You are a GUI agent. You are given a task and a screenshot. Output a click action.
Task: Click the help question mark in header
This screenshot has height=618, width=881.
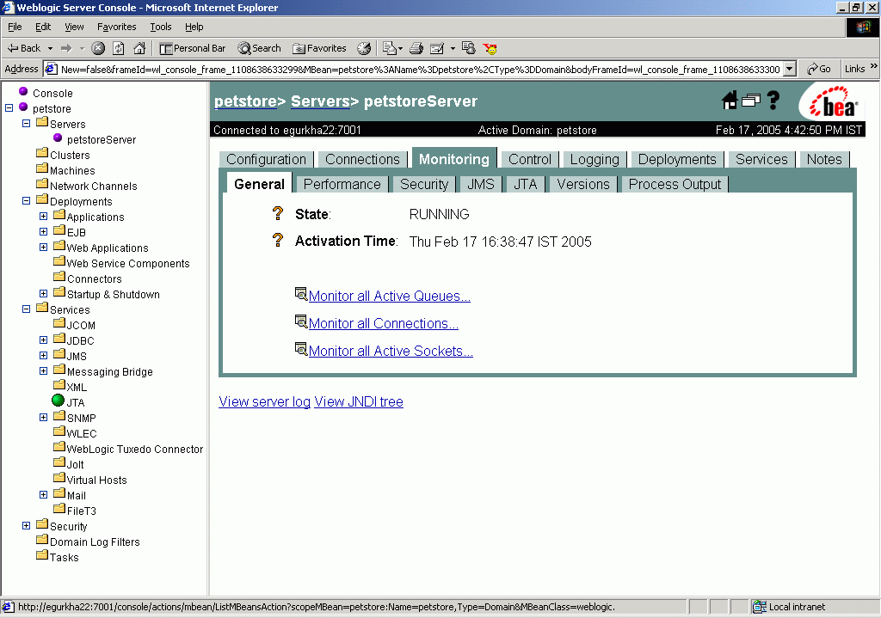pyautogui.click(x=773, y=101)
